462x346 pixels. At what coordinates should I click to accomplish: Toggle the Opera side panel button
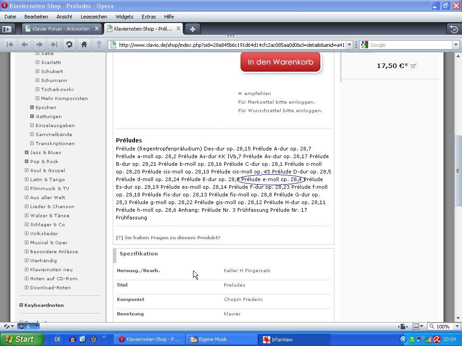(x=7, y=29)
